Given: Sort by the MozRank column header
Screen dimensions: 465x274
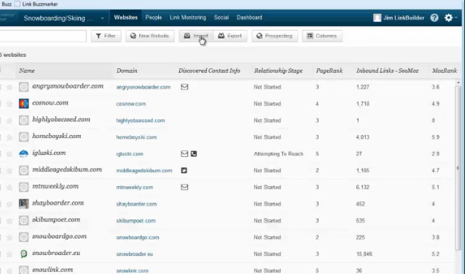Looking at the screenshot, I should click(x=445, y=70).
